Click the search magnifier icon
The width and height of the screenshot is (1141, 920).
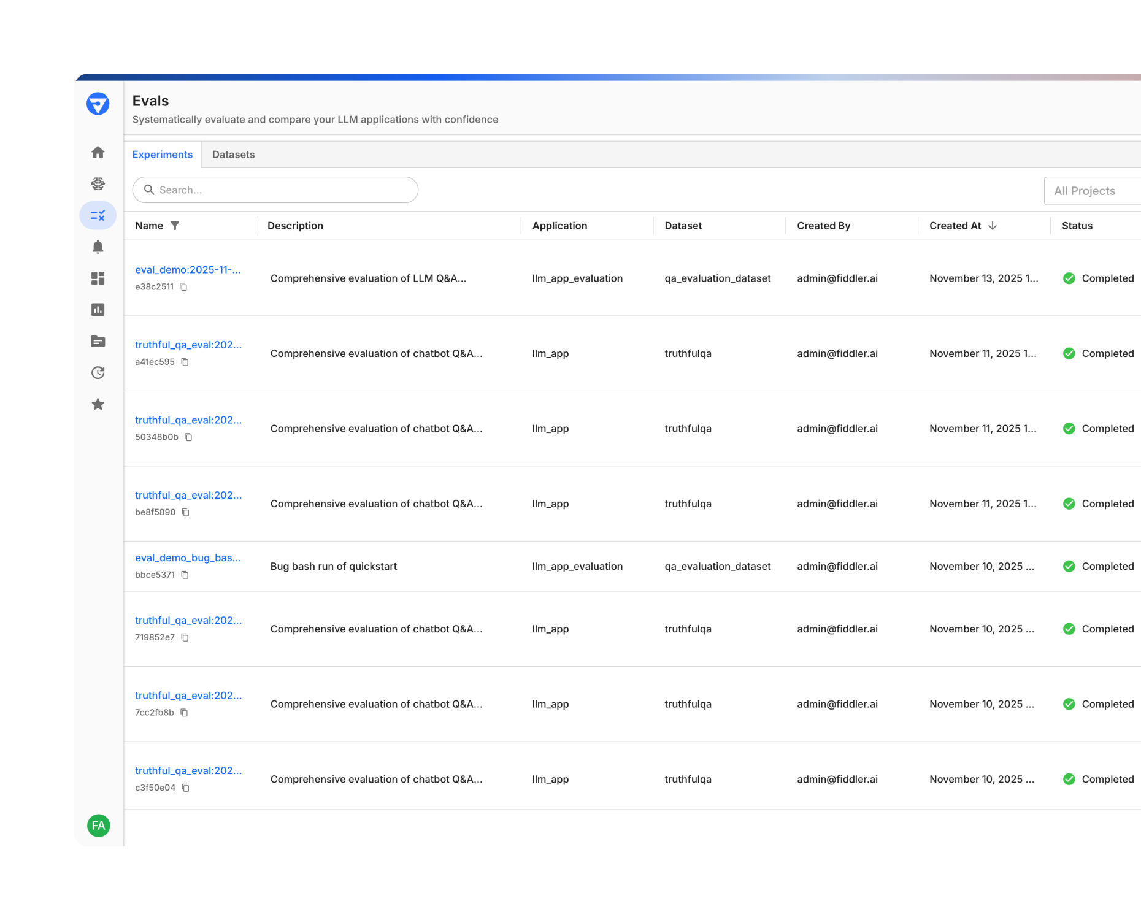click(148, 190)
